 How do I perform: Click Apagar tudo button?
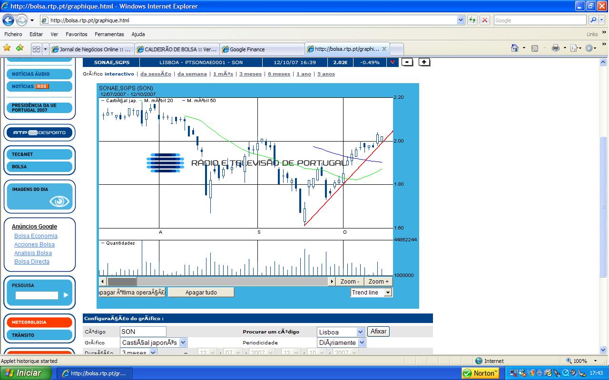tap(201, 293)
